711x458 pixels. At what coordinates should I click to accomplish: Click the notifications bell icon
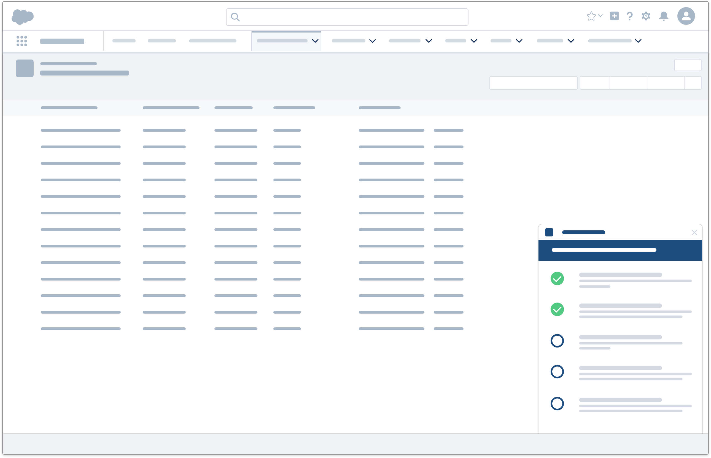[664, 15]
